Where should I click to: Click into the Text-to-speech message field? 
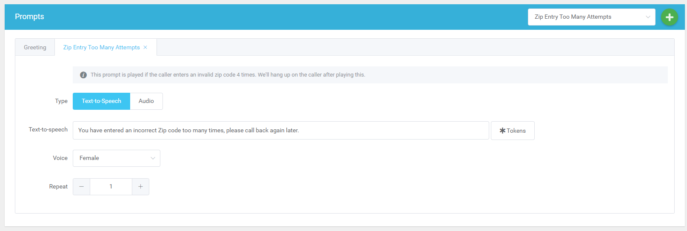[x=280, y=131]
